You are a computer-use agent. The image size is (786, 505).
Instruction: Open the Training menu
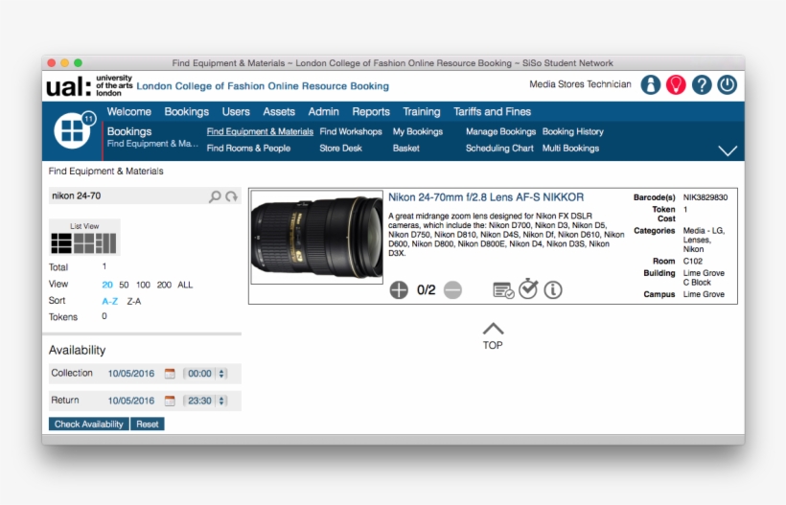[x=421, y=112]
